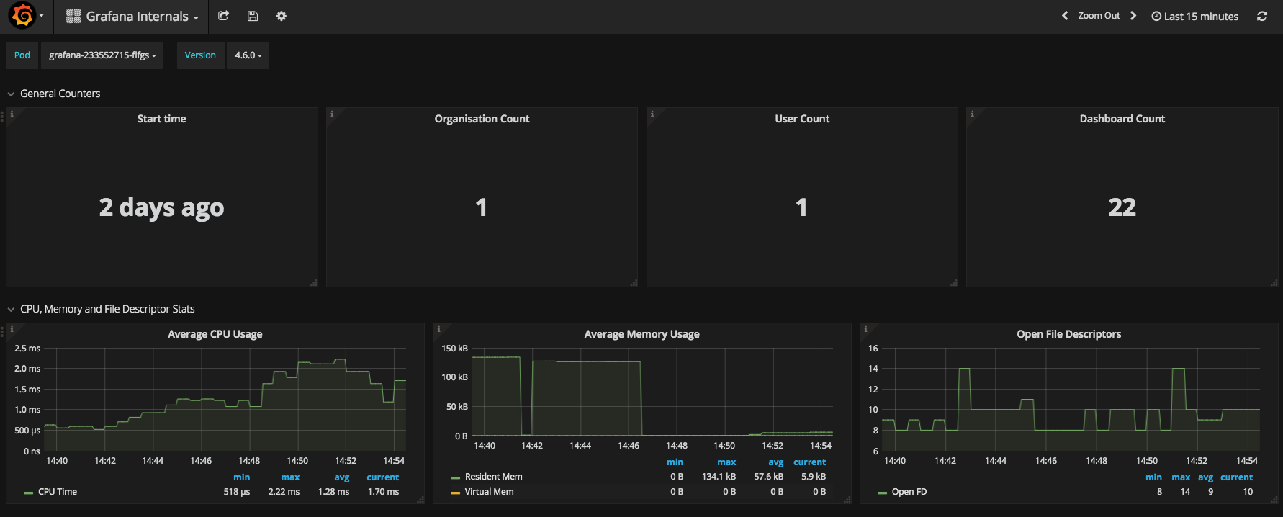This screenshot has height=517, width=1283.
Task: Open dashboard settings gear icon
Action: pos(282,16)
